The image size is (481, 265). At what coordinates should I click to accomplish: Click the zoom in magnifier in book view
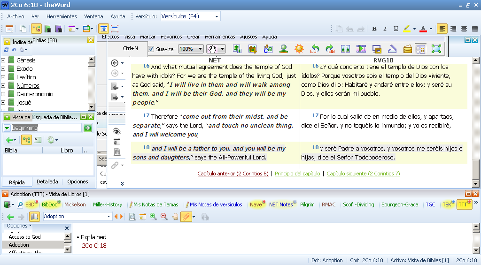(x=153, y=217)
